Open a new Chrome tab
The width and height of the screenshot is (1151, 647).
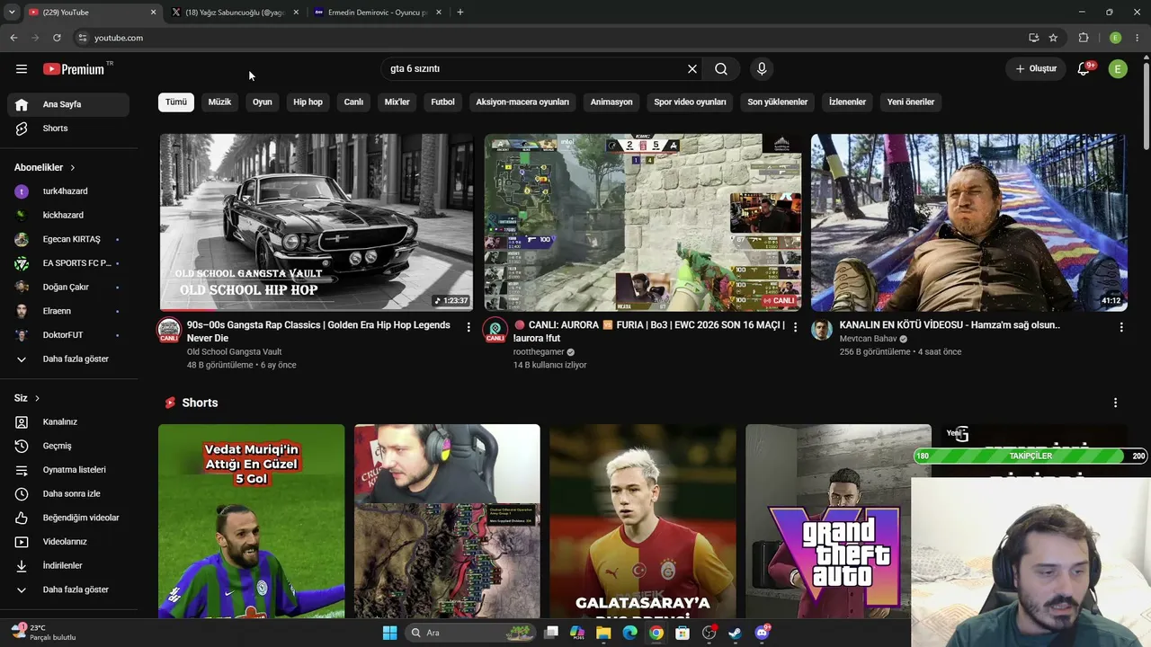pyautogui.click(x=460, y=13)
